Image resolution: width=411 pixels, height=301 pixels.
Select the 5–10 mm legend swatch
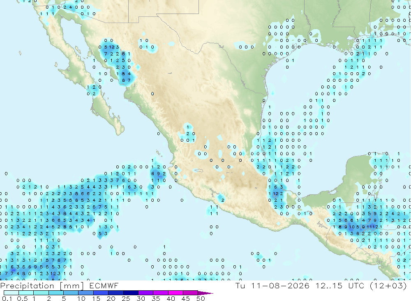71,293
